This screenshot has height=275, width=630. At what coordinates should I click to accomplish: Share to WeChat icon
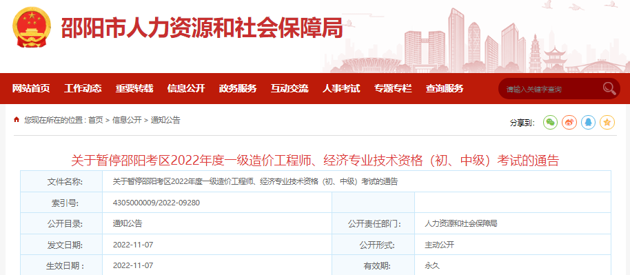550,122
